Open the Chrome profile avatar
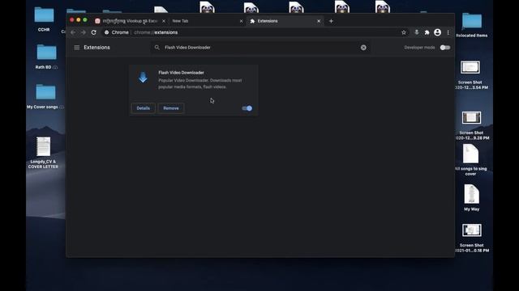 438,32
